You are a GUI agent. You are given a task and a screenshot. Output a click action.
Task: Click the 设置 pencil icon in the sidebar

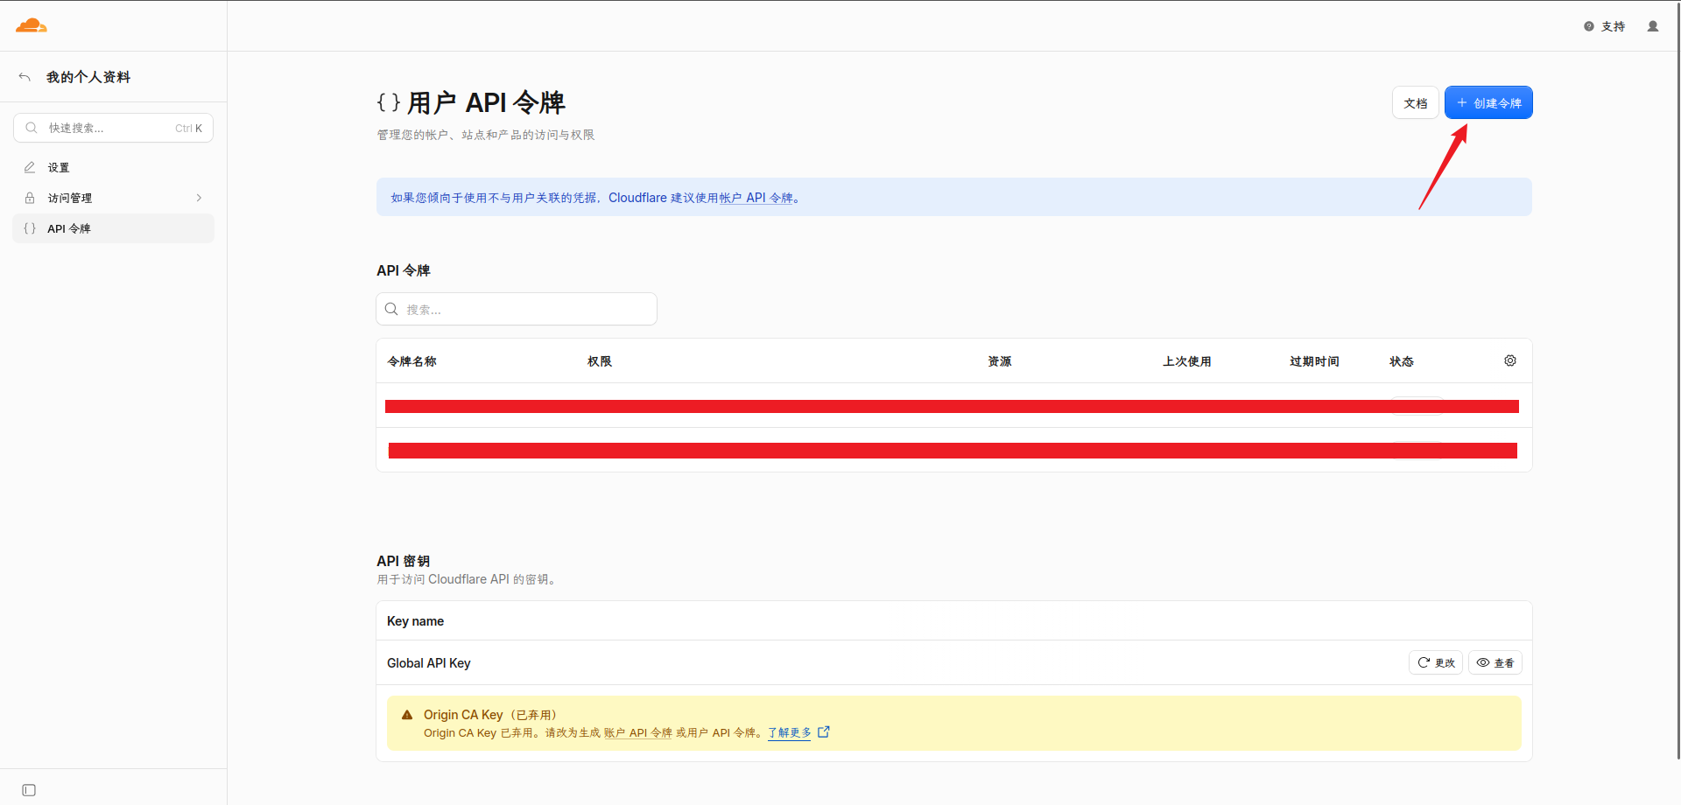[x=30, y=167]
